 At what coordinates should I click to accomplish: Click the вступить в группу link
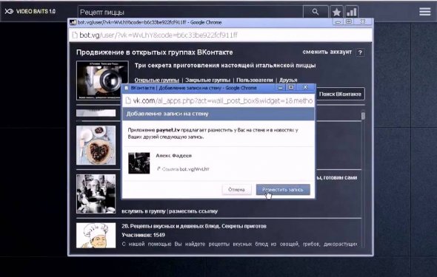pos(144,211)
